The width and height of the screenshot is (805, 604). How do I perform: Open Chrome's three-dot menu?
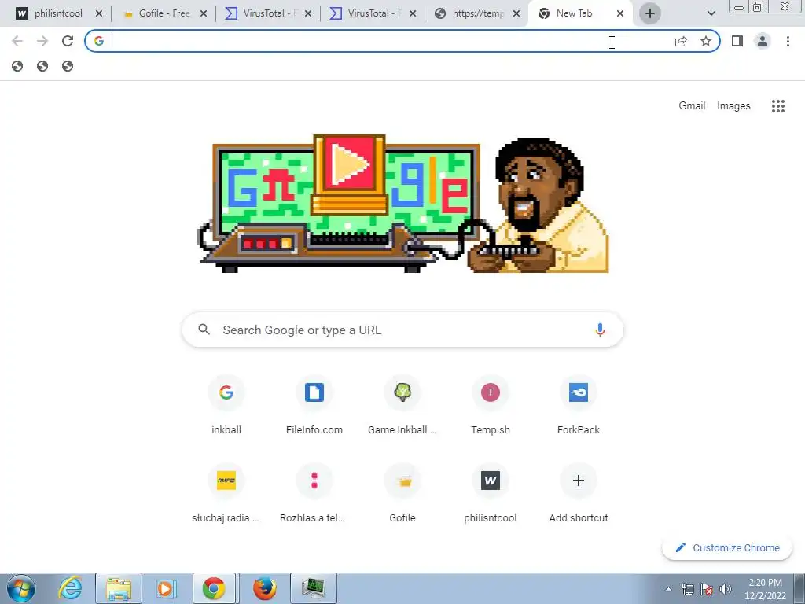point(788,41)
